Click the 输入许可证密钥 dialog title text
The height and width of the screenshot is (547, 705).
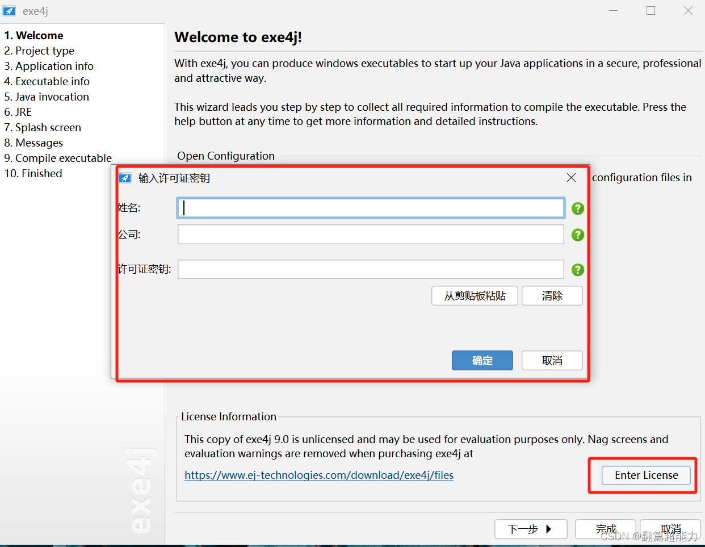[x=174, y=178]
